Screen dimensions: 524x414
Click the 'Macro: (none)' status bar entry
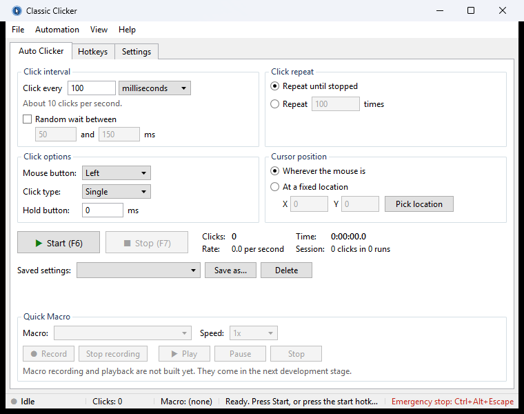pos(186,402)
